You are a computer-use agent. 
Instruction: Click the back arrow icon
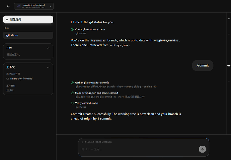tap(8, 6)
